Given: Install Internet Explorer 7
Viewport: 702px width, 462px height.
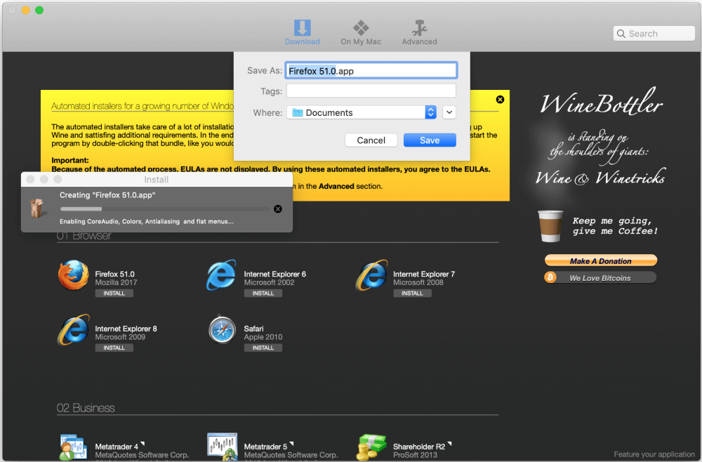Looking at the screenshot, I should pos(412,293).
